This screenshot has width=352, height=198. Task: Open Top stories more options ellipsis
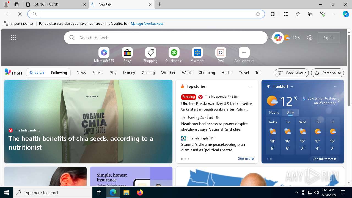(x=250, y=86)
